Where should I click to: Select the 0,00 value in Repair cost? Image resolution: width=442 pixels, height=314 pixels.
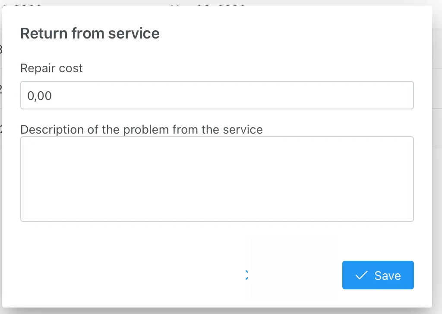(x=39, y=96)
